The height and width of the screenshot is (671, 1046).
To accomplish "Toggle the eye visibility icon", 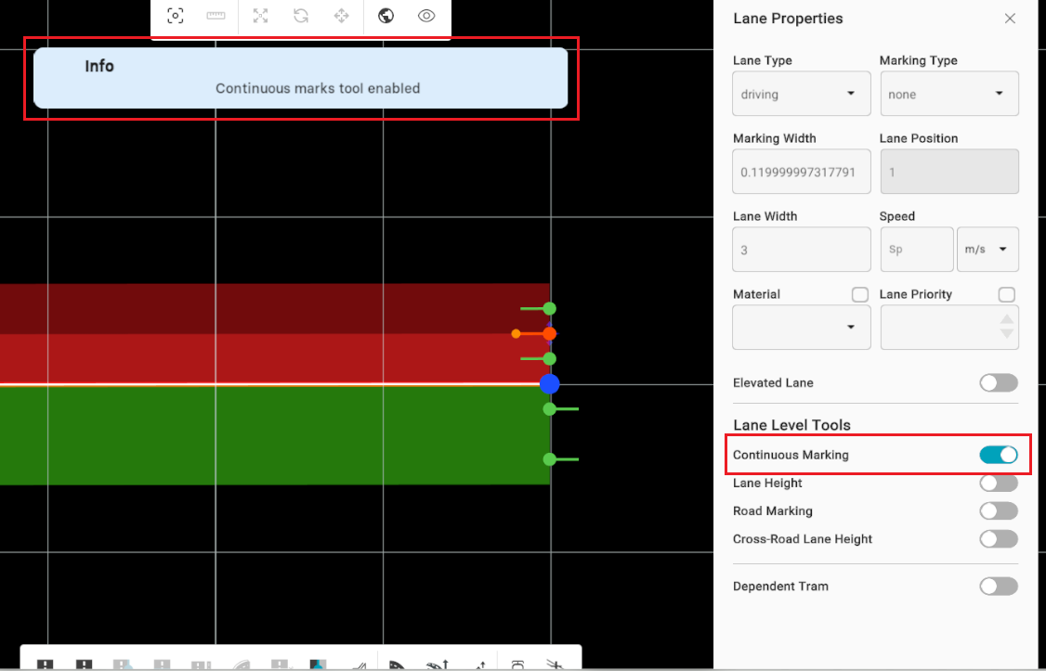I will (426, 16).
